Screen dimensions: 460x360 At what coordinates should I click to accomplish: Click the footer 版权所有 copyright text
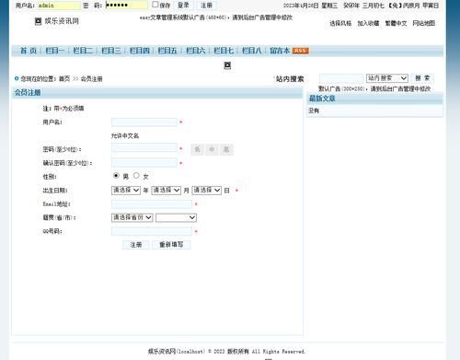pyautogui.click(x=238, y=352)
